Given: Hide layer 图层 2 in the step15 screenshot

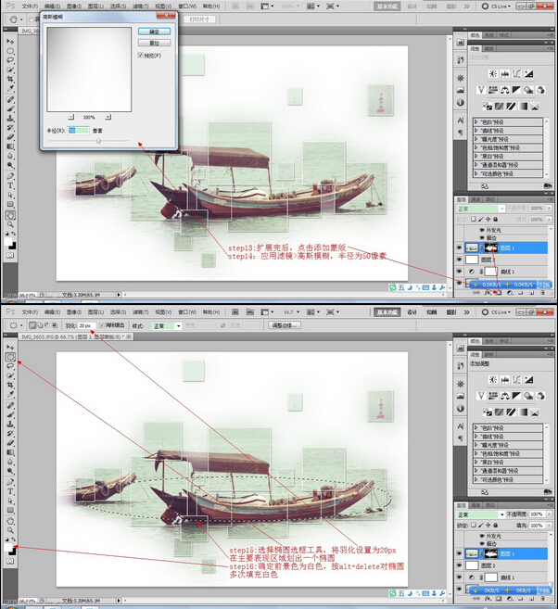Looking at the screenshot, I should [460, 565].
